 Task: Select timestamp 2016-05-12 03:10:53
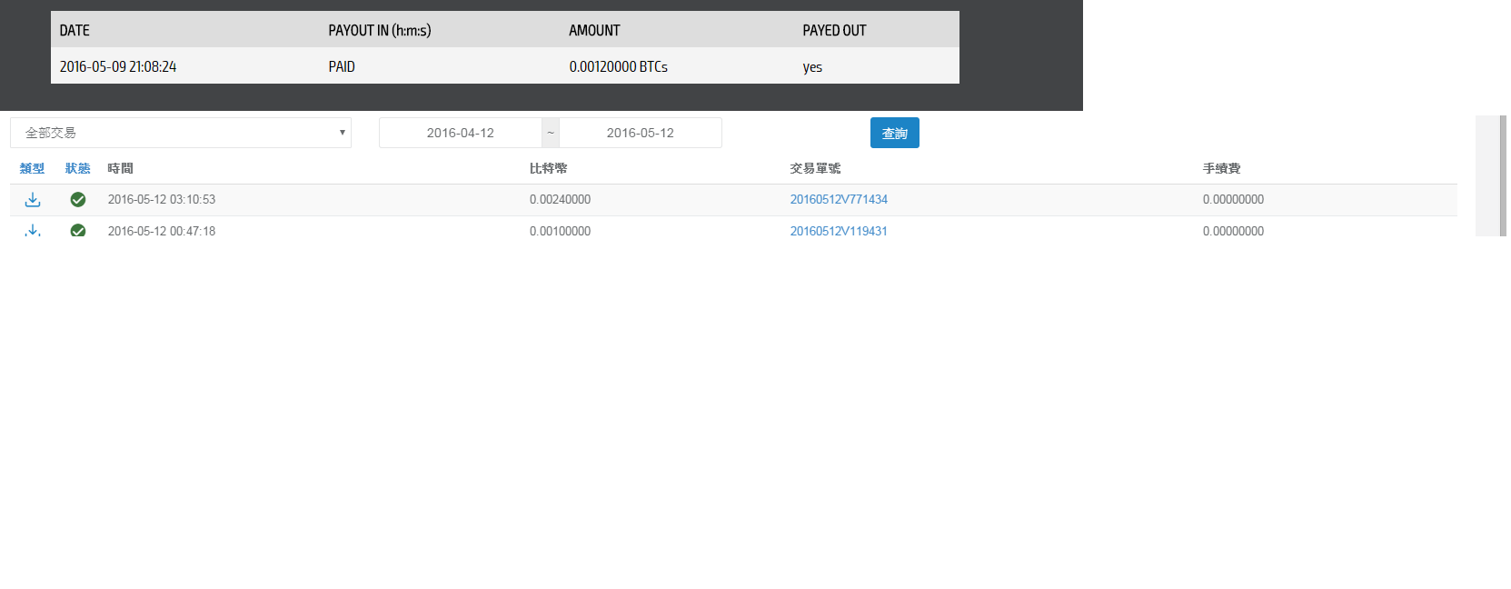click(162, 200)
